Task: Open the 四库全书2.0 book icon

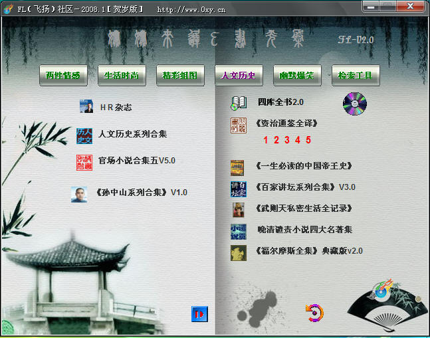Action: point(239,103)
